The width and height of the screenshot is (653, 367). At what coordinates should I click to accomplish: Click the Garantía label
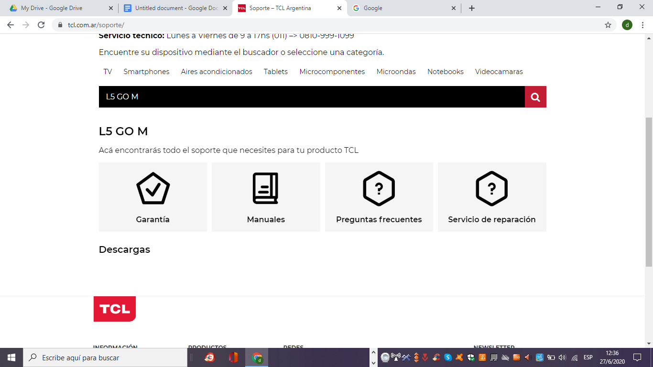(153, 220)
